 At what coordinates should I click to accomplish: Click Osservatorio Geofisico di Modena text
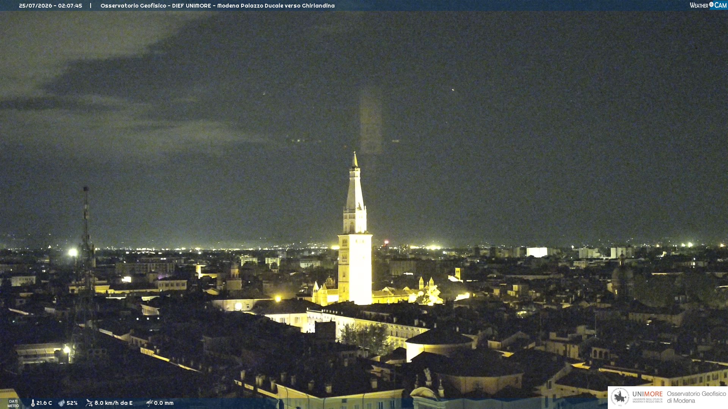point(696,397)
